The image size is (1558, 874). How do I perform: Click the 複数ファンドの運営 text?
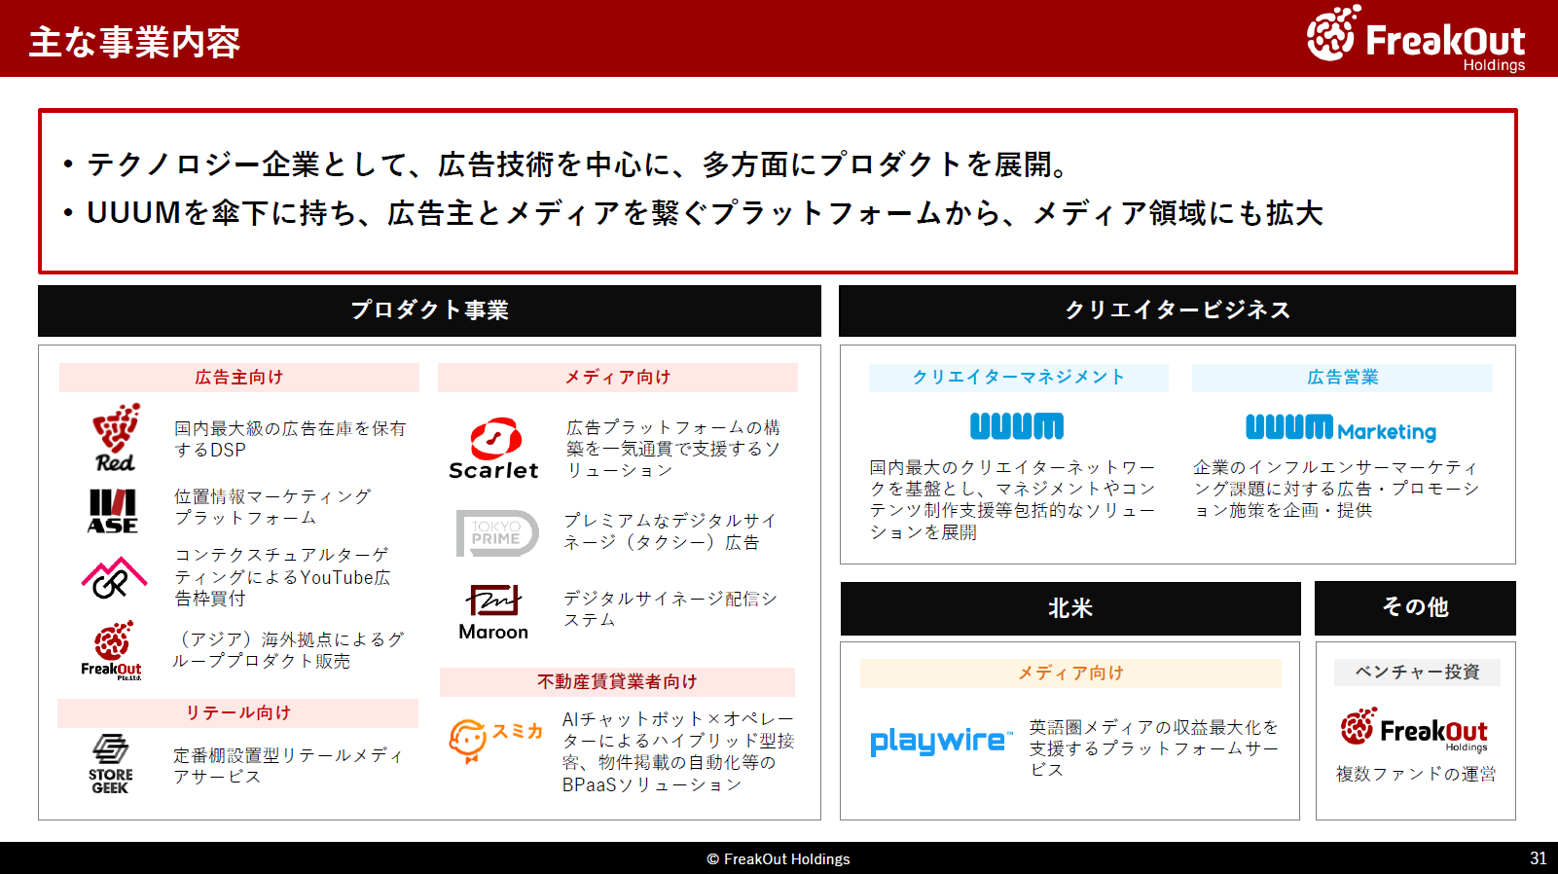1416,775
